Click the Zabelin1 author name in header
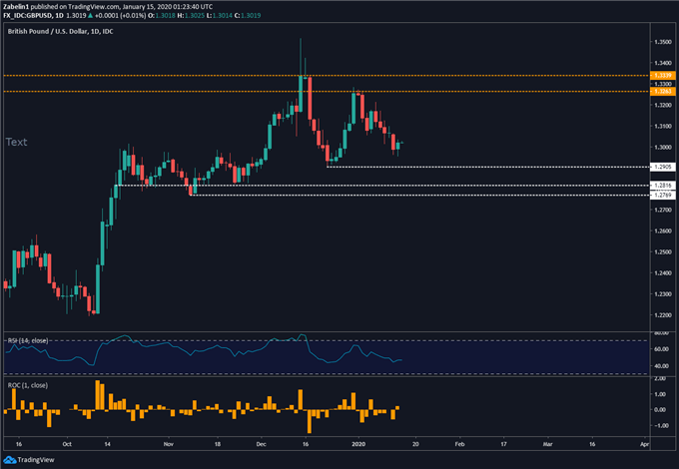This screenshot has height=469, width=679. [16, 7]
